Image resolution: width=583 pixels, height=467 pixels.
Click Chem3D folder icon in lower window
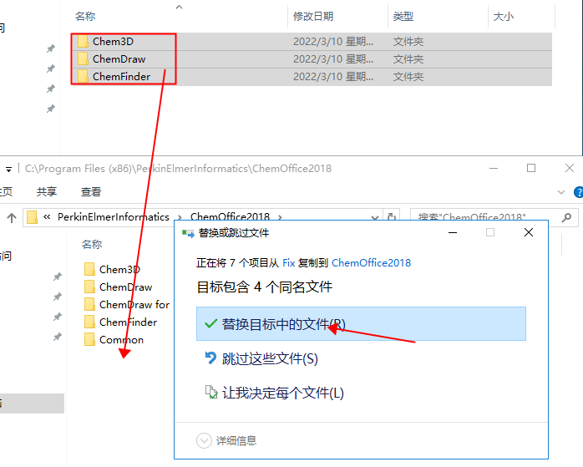[x=89, y=269]
